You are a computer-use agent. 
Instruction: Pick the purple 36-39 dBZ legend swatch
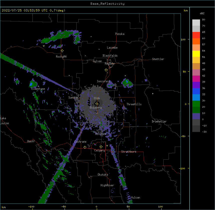click(x=196, y=85)
